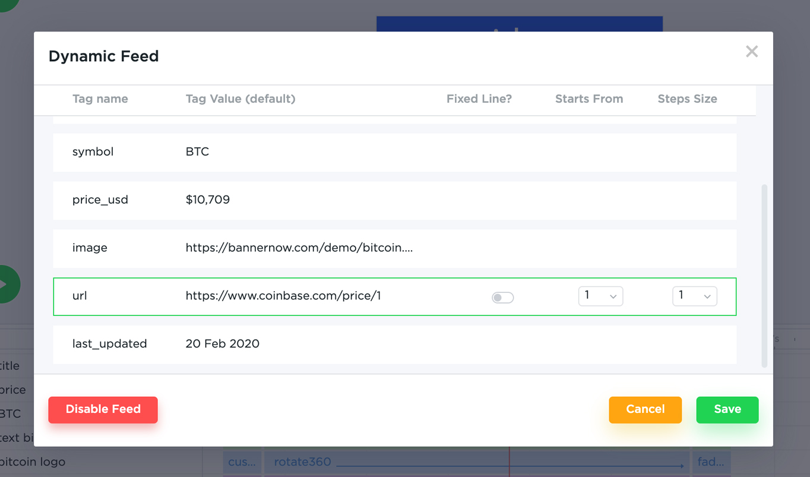This screenshot has height=477, width=810.
Task: Click the Fixed Line? column header
Action: point(479,99)
